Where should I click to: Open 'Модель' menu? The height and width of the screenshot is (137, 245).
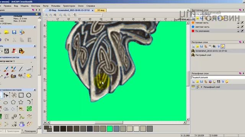click(24, 6)
